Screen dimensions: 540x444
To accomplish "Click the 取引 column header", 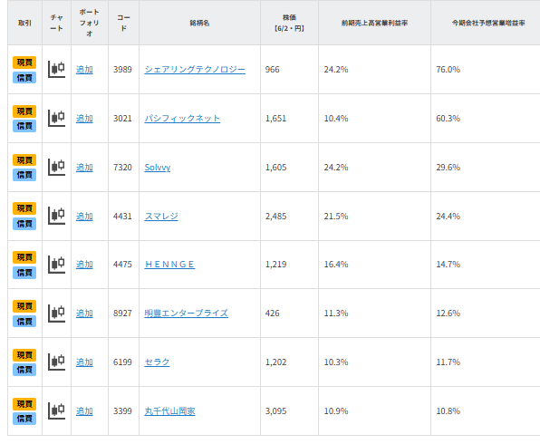I will [24, 23].
